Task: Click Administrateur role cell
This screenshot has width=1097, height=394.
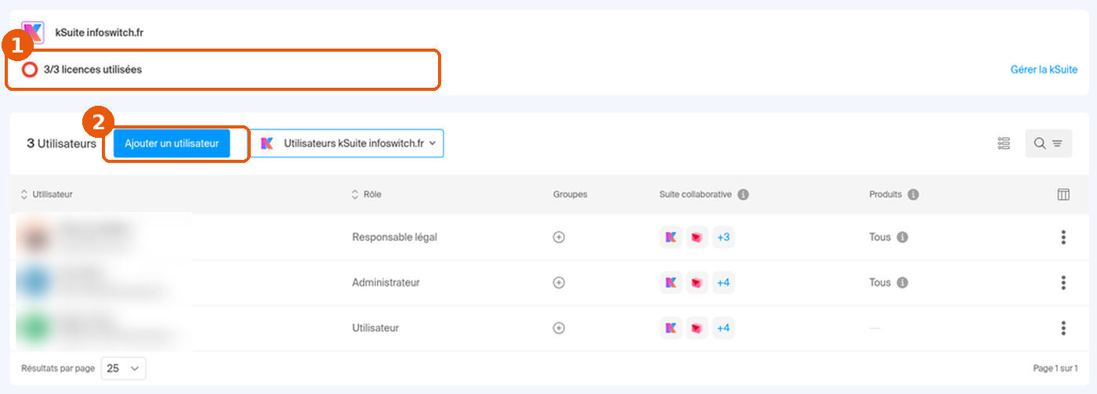Action: point(386,283)
